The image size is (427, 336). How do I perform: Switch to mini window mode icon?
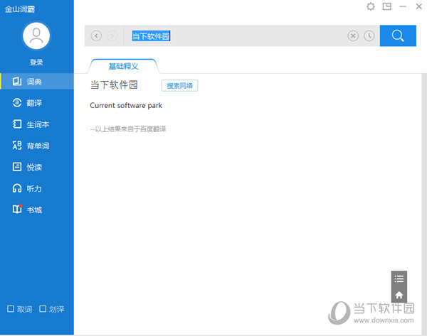point(386,6)
